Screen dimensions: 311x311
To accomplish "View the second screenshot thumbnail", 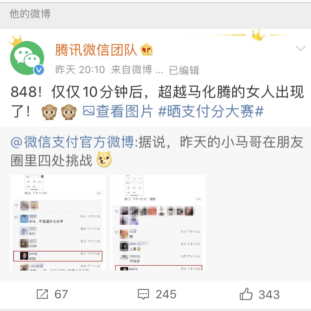I will click(158, 222).
